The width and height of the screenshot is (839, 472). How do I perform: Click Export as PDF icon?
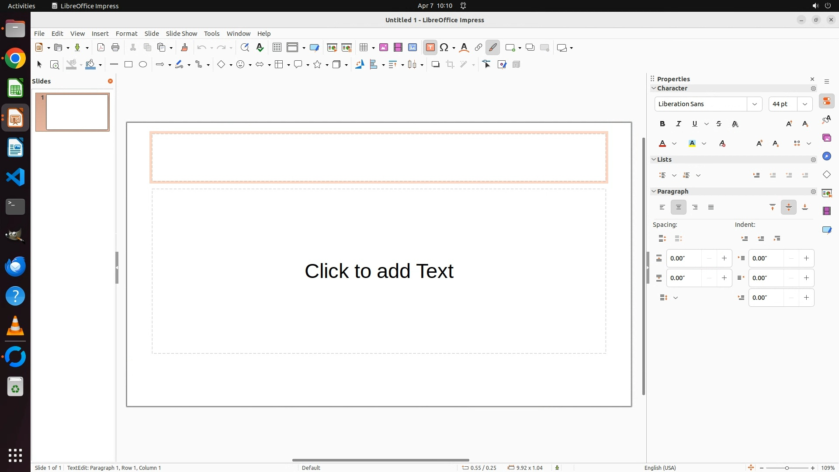click(101, 48)
